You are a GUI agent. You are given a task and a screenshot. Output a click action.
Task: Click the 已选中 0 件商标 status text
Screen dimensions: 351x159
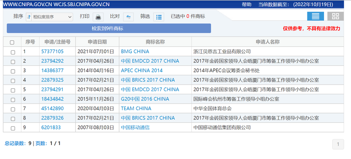tap(188, 16)
